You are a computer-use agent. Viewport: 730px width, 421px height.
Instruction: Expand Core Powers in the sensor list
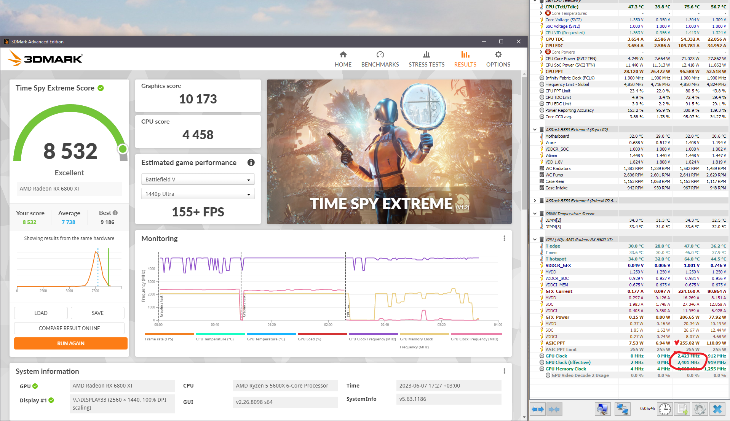click(x=541, y=52)
